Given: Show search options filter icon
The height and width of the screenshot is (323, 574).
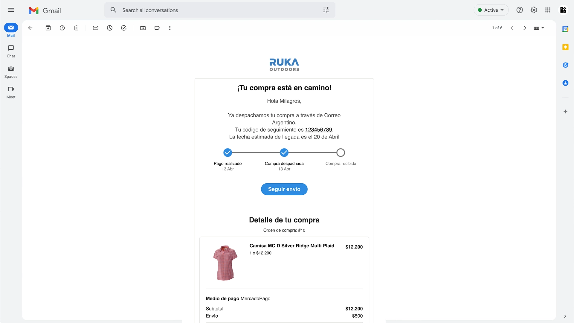Looking at the screenshot, I should 326,10.
